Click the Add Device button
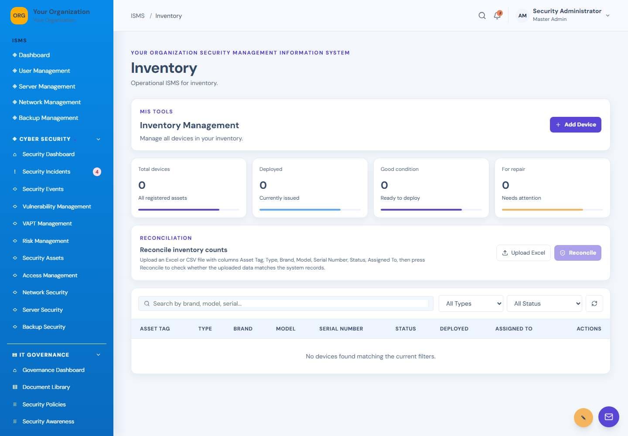Screen dimensions: 628x436 (575, 125)
